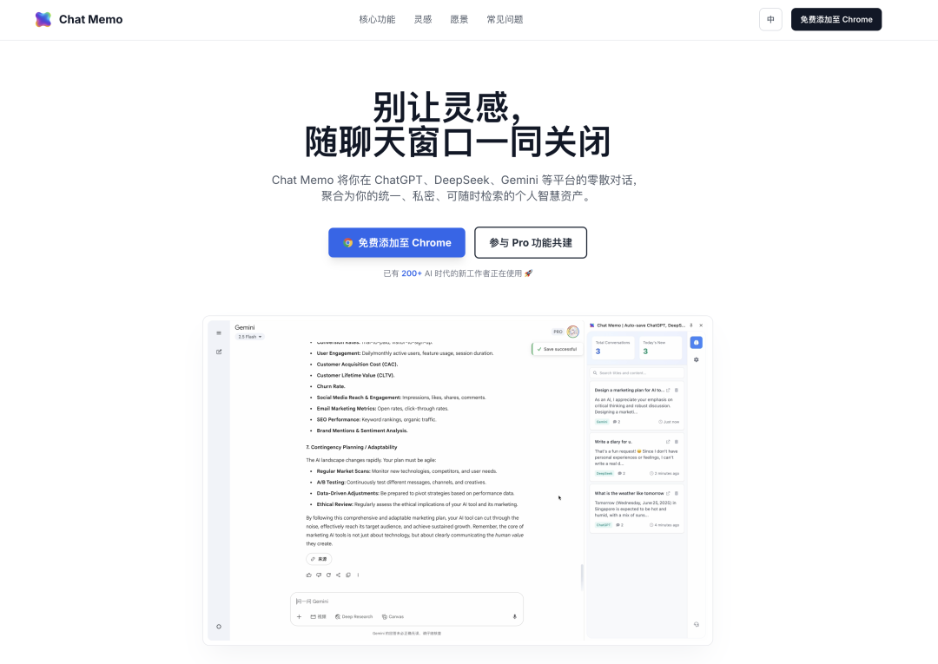938x664 pixels.
Task: Click the '参与 Pro 功能共建' button
Action: coord(531,243)
